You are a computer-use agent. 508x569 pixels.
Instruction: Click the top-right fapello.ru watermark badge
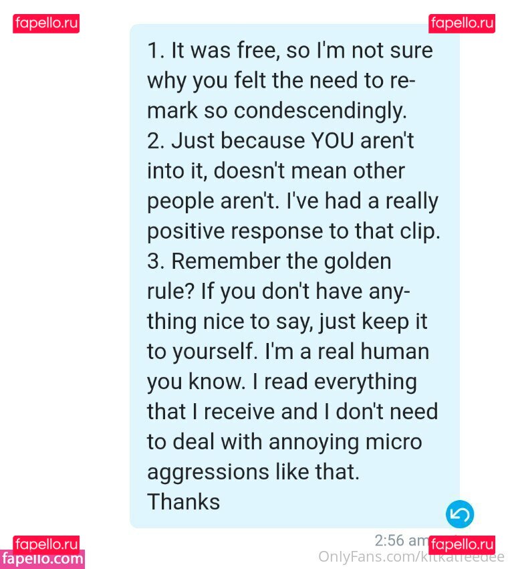pyautogui.click(x=462, y=23)
